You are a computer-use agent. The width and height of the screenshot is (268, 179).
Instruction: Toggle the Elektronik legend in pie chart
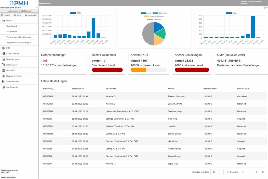[160, 13]
